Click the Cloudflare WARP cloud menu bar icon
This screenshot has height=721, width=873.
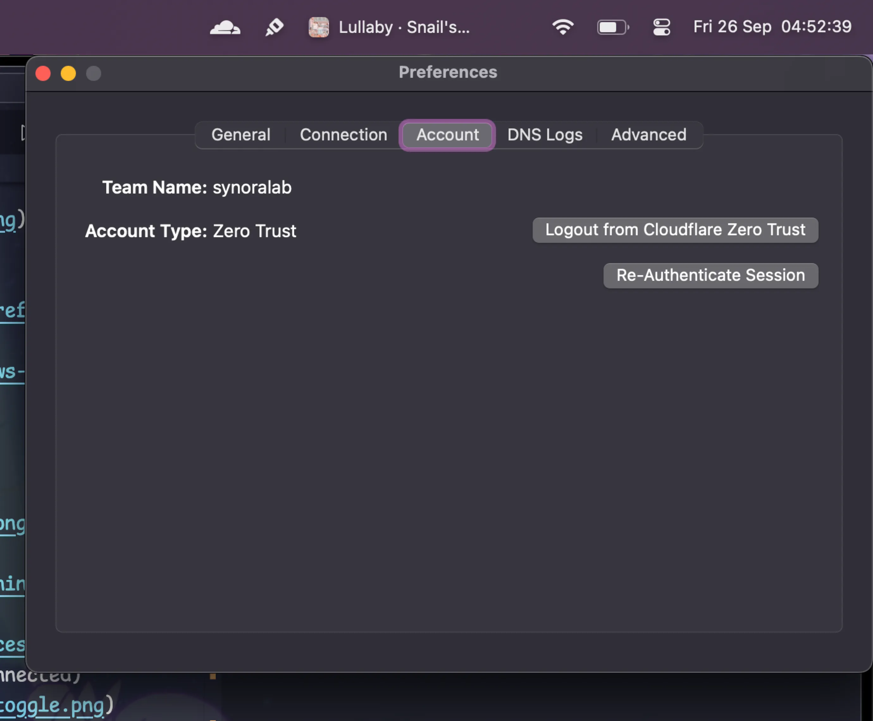click(x=225, y=28)
